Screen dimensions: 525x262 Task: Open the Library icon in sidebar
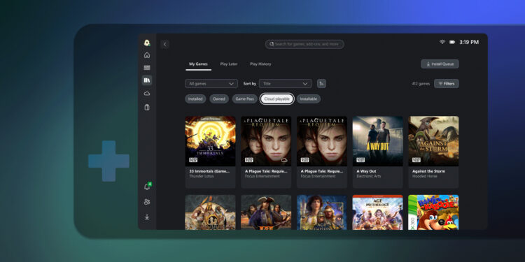(147, 80)
